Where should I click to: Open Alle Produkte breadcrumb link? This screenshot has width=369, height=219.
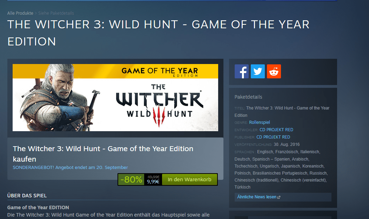pyautogui.click(x=20, y=13)
